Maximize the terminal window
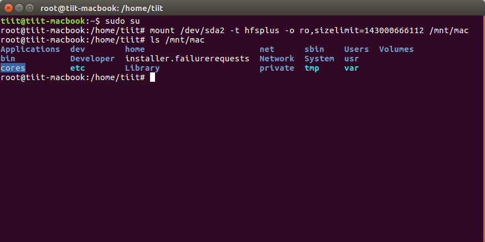This screenshot has width=485, height=242. (x=30, y=9)
